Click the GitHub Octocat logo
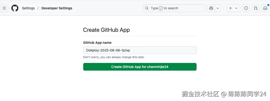Viewport: 270px width, 101px height. pyautogui.click(x=15, y=8)
